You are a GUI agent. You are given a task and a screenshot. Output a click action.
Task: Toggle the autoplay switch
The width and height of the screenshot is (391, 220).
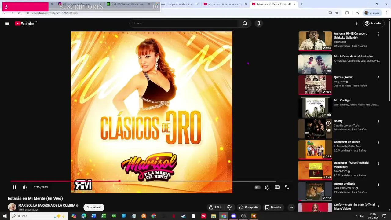click(x=258, y=188)
